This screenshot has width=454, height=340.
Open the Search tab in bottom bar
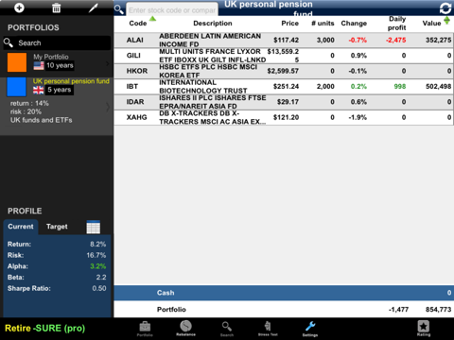[227, 329]
